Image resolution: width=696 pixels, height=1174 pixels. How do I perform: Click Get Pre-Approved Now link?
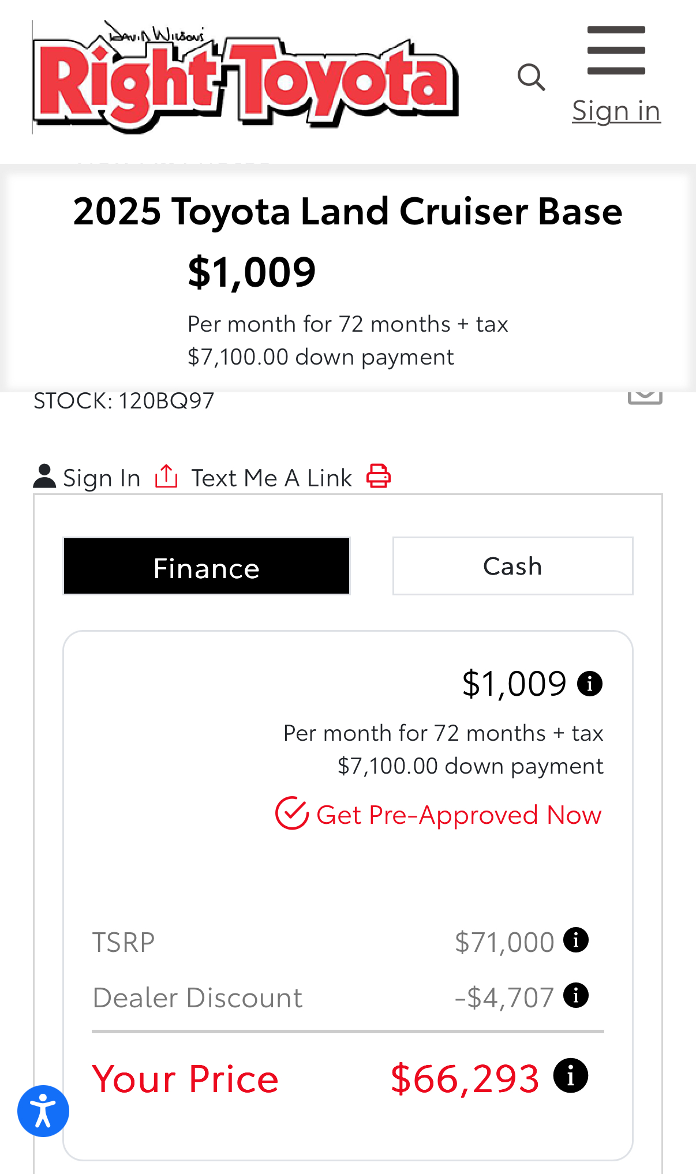point(459,815)
